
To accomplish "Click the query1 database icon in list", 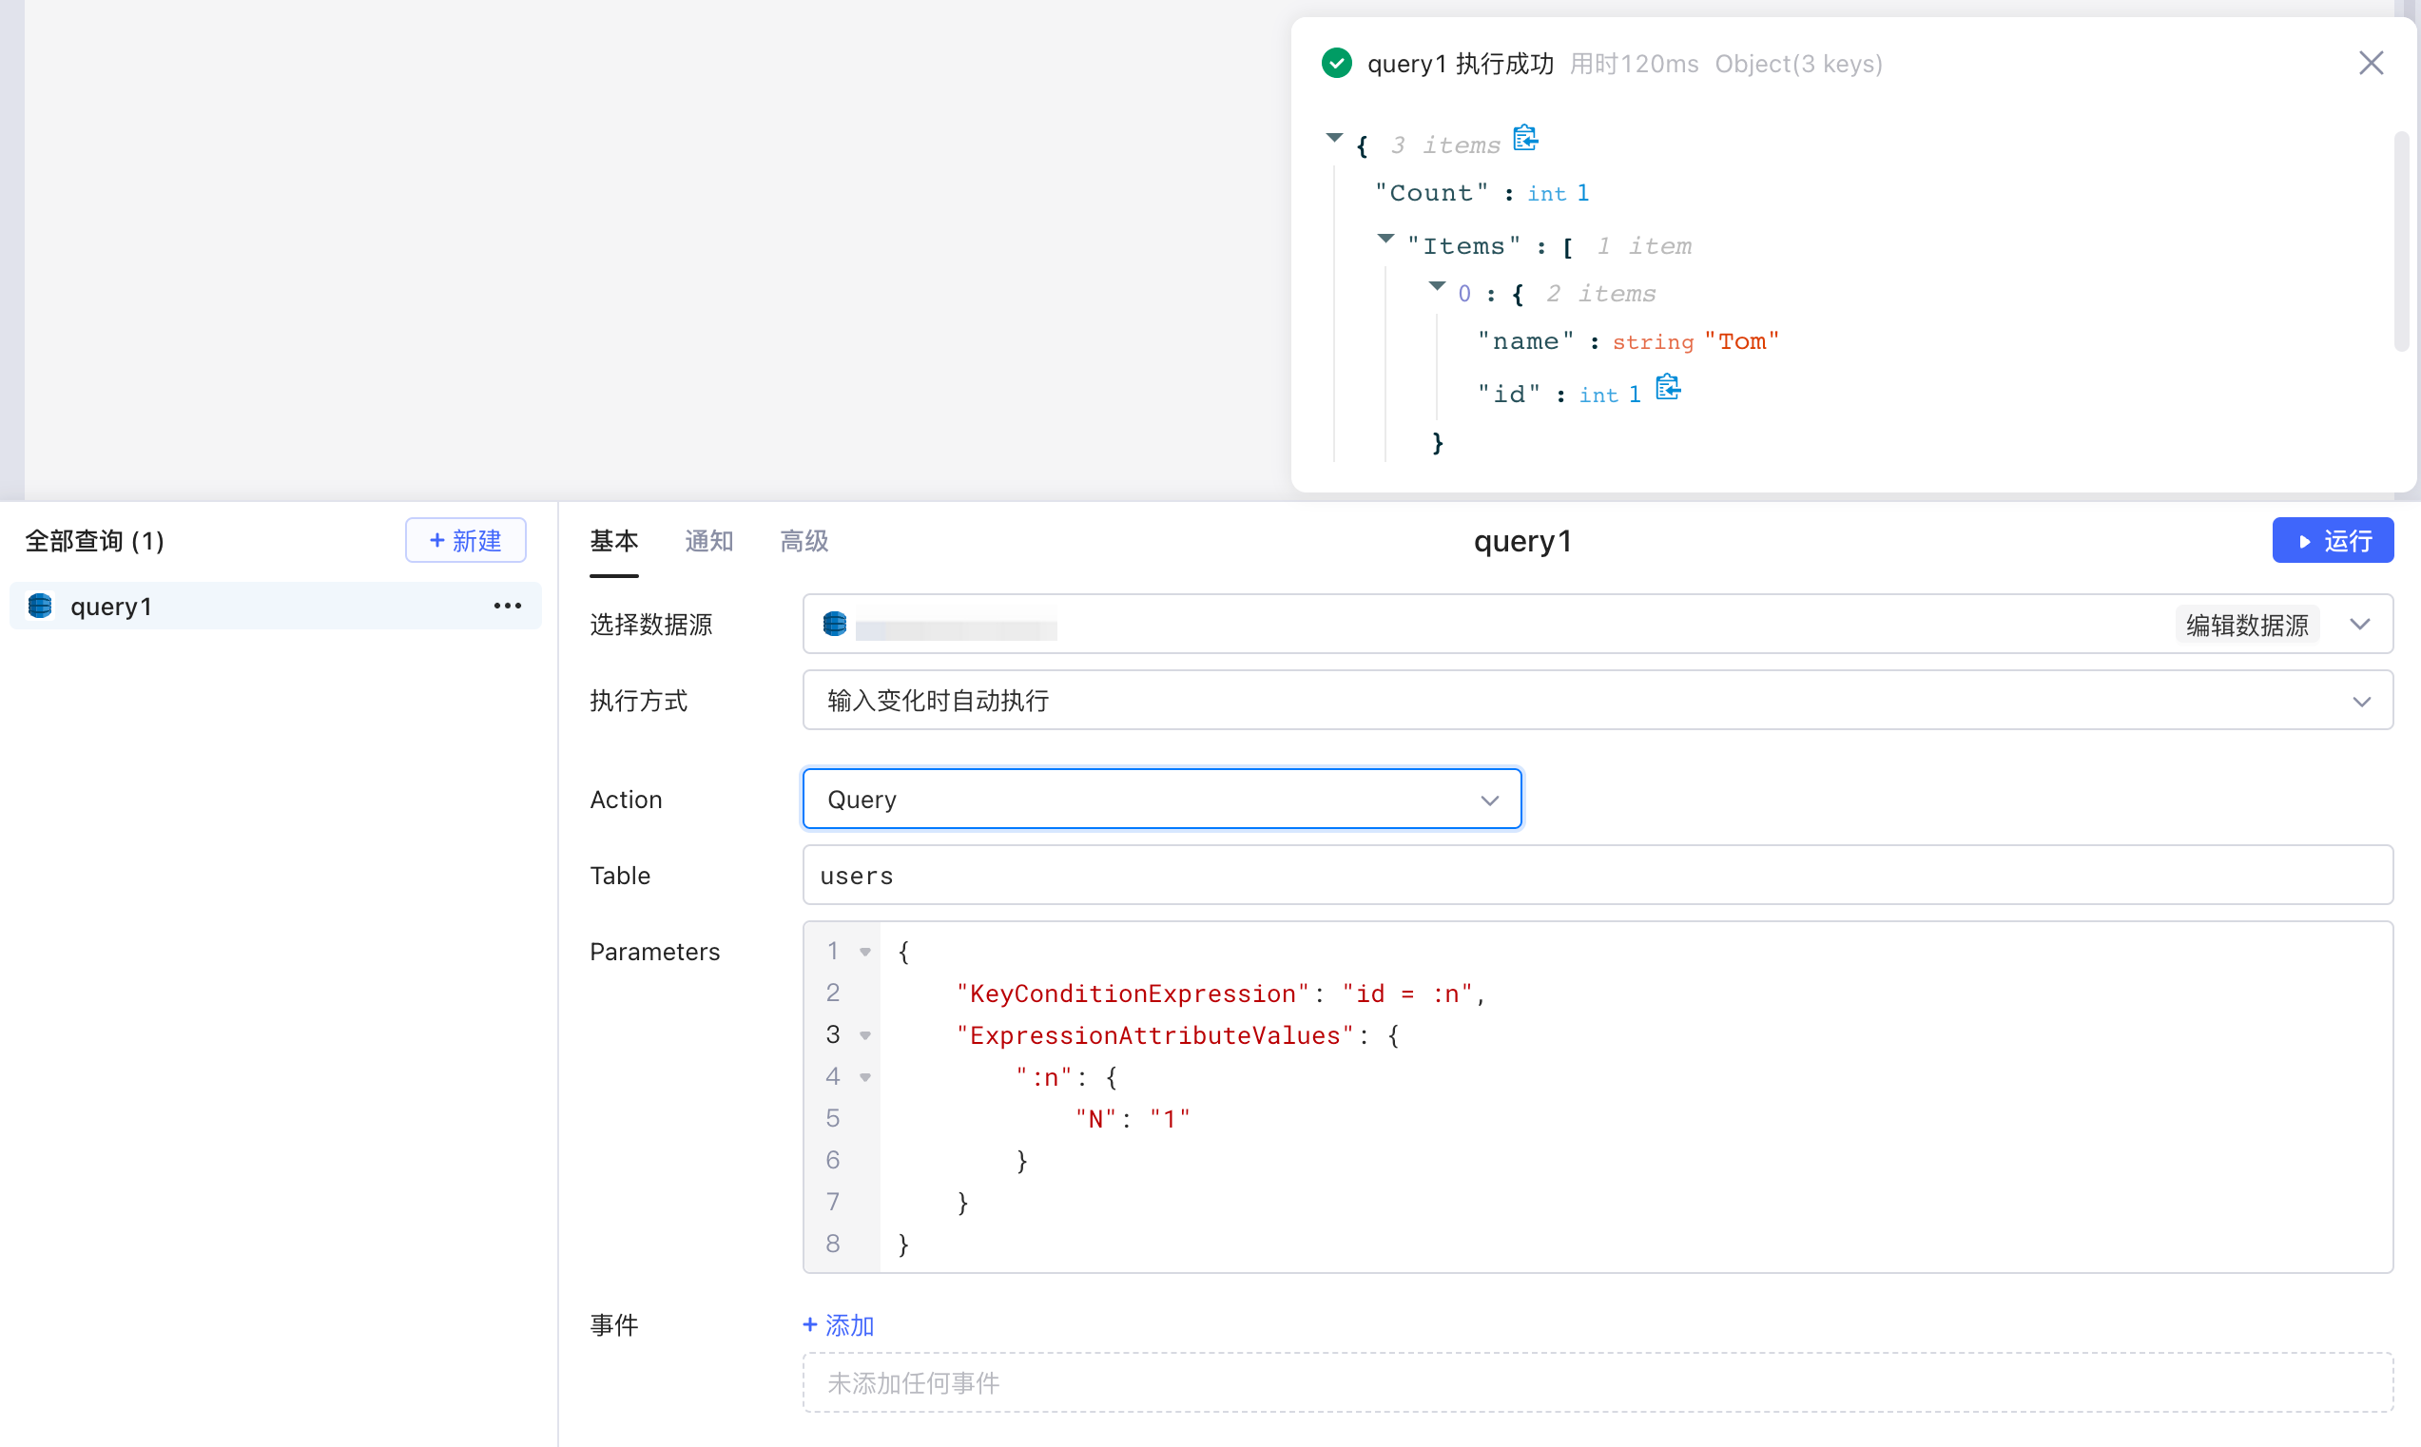I will pyautogui.click(x=41, y=606).
